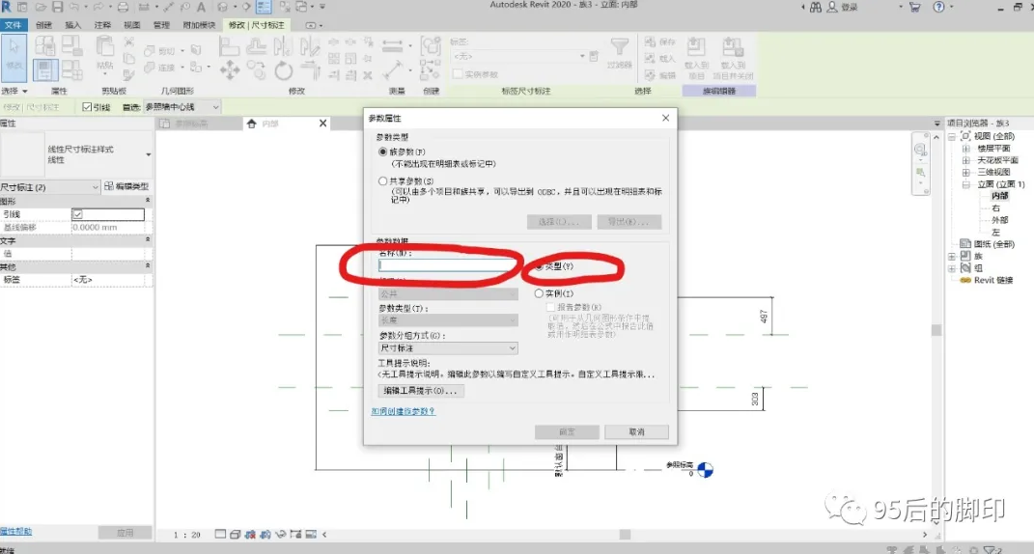Viewport: 1034px width, 554px height.
Task: Open 首选 dropdown showing 参照墙中心线
Action: 182,107
